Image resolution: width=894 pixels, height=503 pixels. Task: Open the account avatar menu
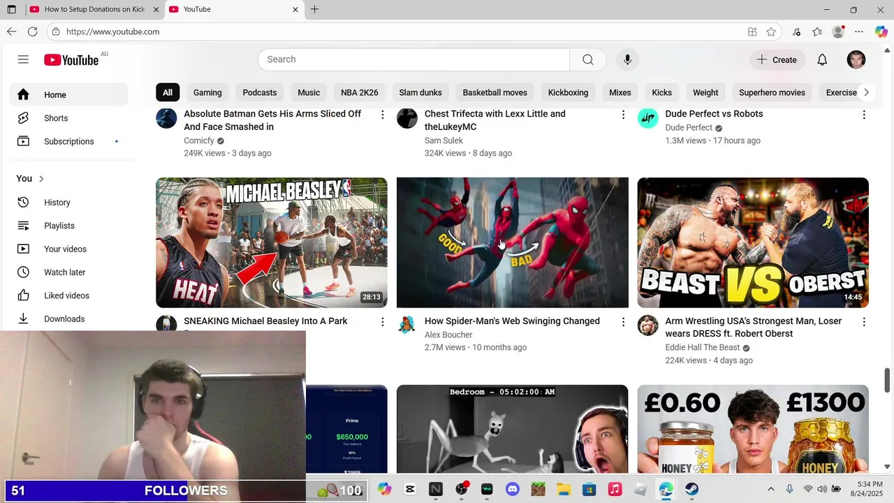[856, 60]
